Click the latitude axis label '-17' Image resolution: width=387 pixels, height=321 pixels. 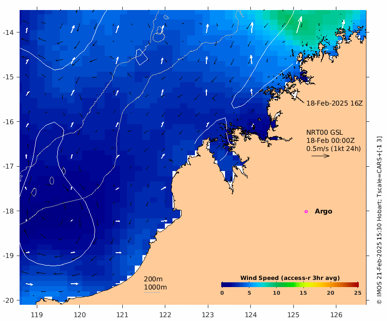point(8,166)
